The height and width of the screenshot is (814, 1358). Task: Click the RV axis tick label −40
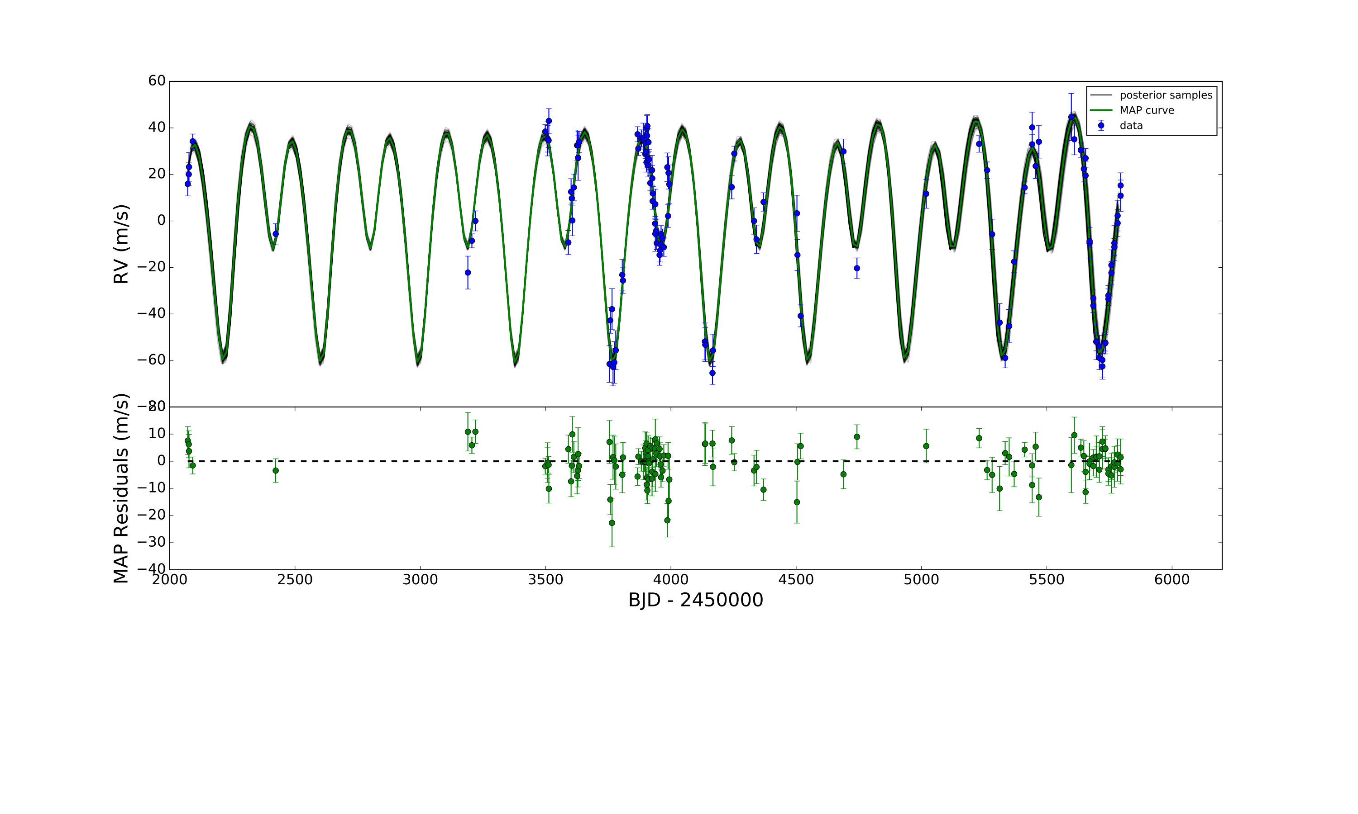point(152,313)
